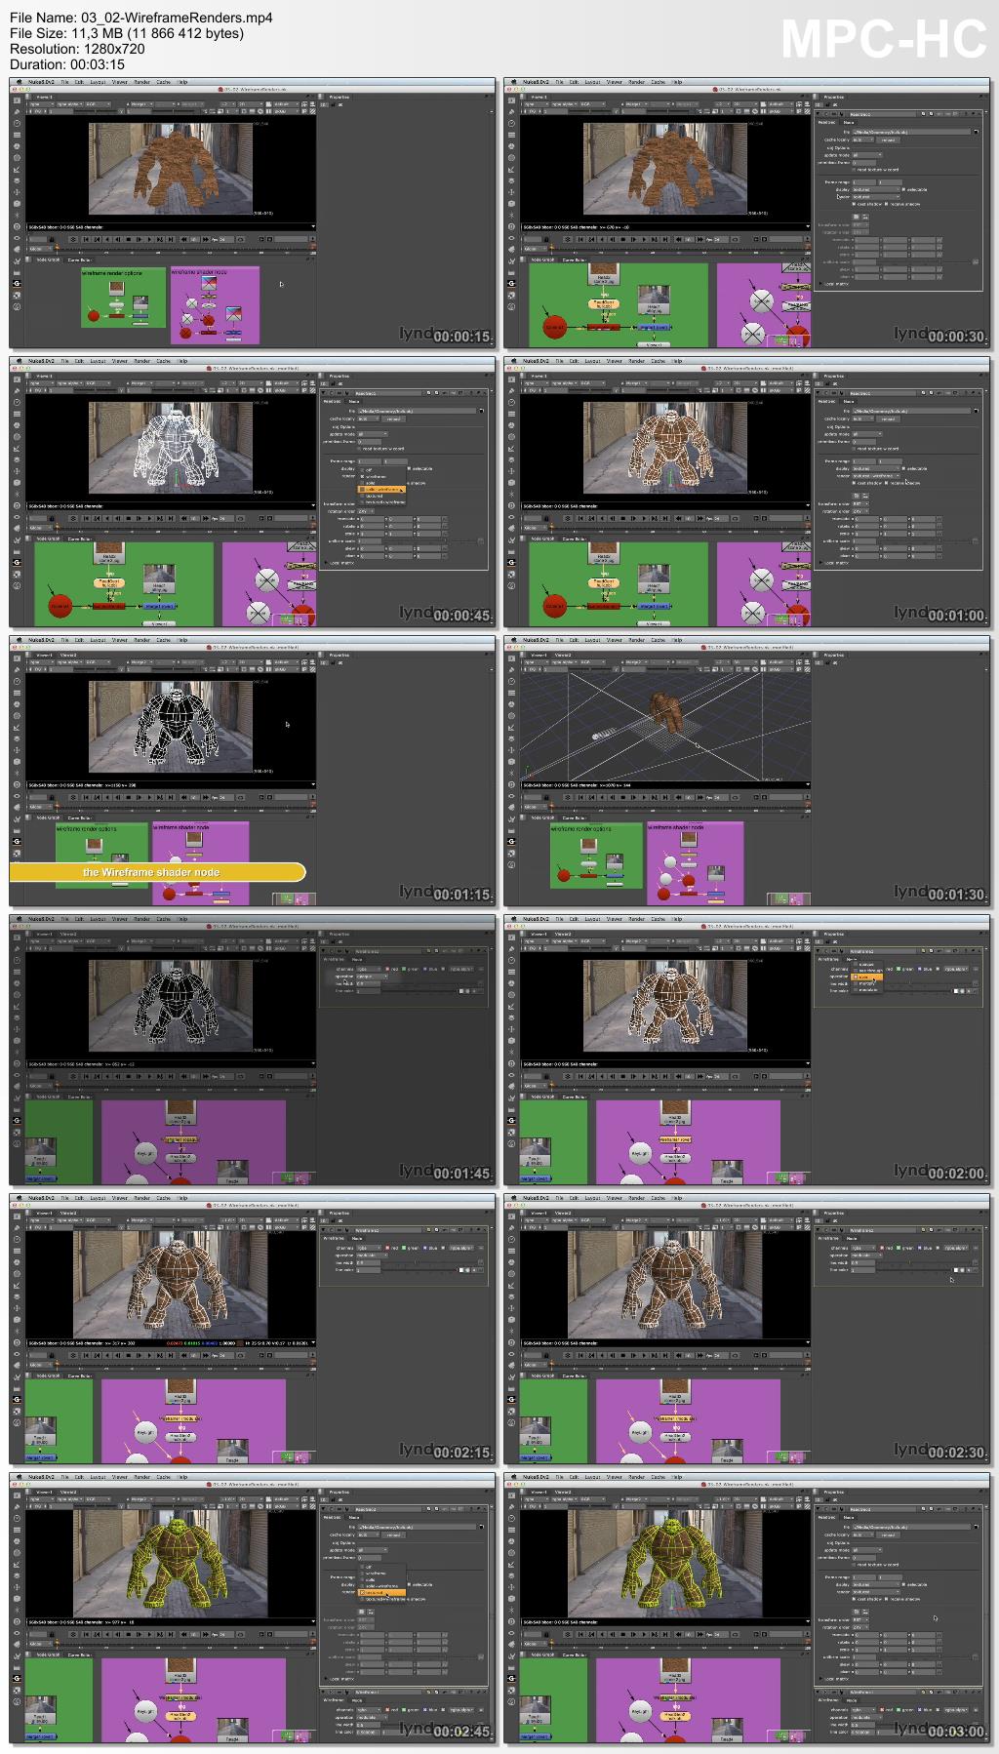
Task: Open Help menu in 00:02:30 frame
Action: [x=677, y=1198]
